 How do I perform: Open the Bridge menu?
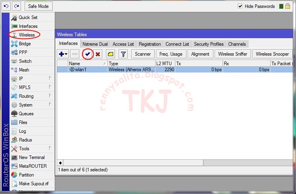32,44
